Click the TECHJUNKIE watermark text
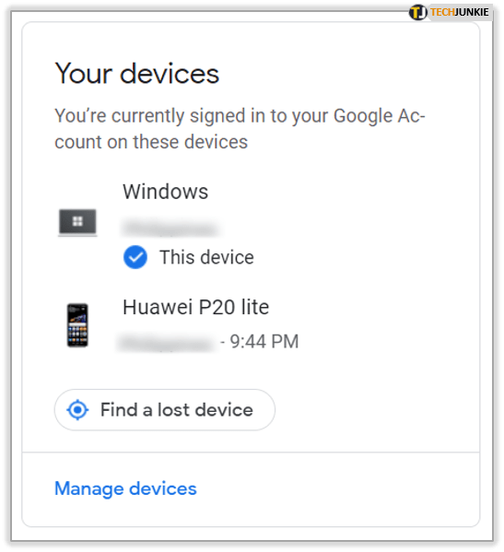The height and width of the screenshot is (552, 504). coord(459,12)
